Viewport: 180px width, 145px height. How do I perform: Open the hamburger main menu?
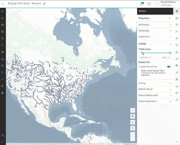[x=3, y=4]
